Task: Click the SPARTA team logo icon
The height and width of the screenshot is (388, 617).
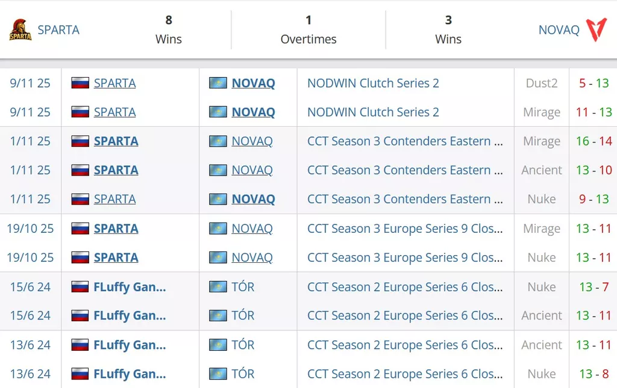Action: (x=20, y=29)
